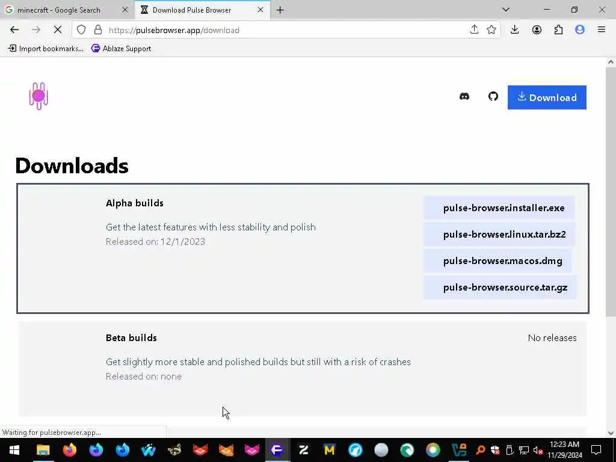This screenshot has height=462, width=616.
Task: Open File Explorer from taskbar
Action: [x=43, y=450]
